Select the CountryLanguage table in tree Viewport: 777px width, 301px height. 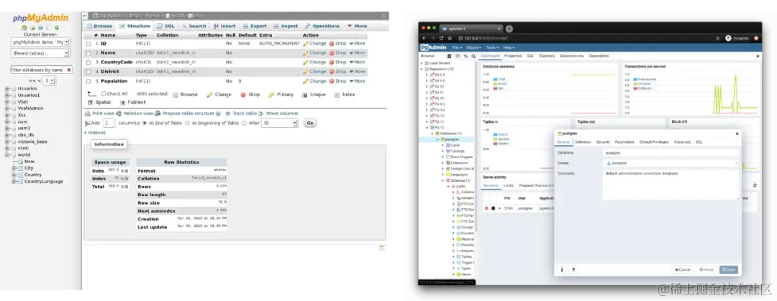coord(44,182)
